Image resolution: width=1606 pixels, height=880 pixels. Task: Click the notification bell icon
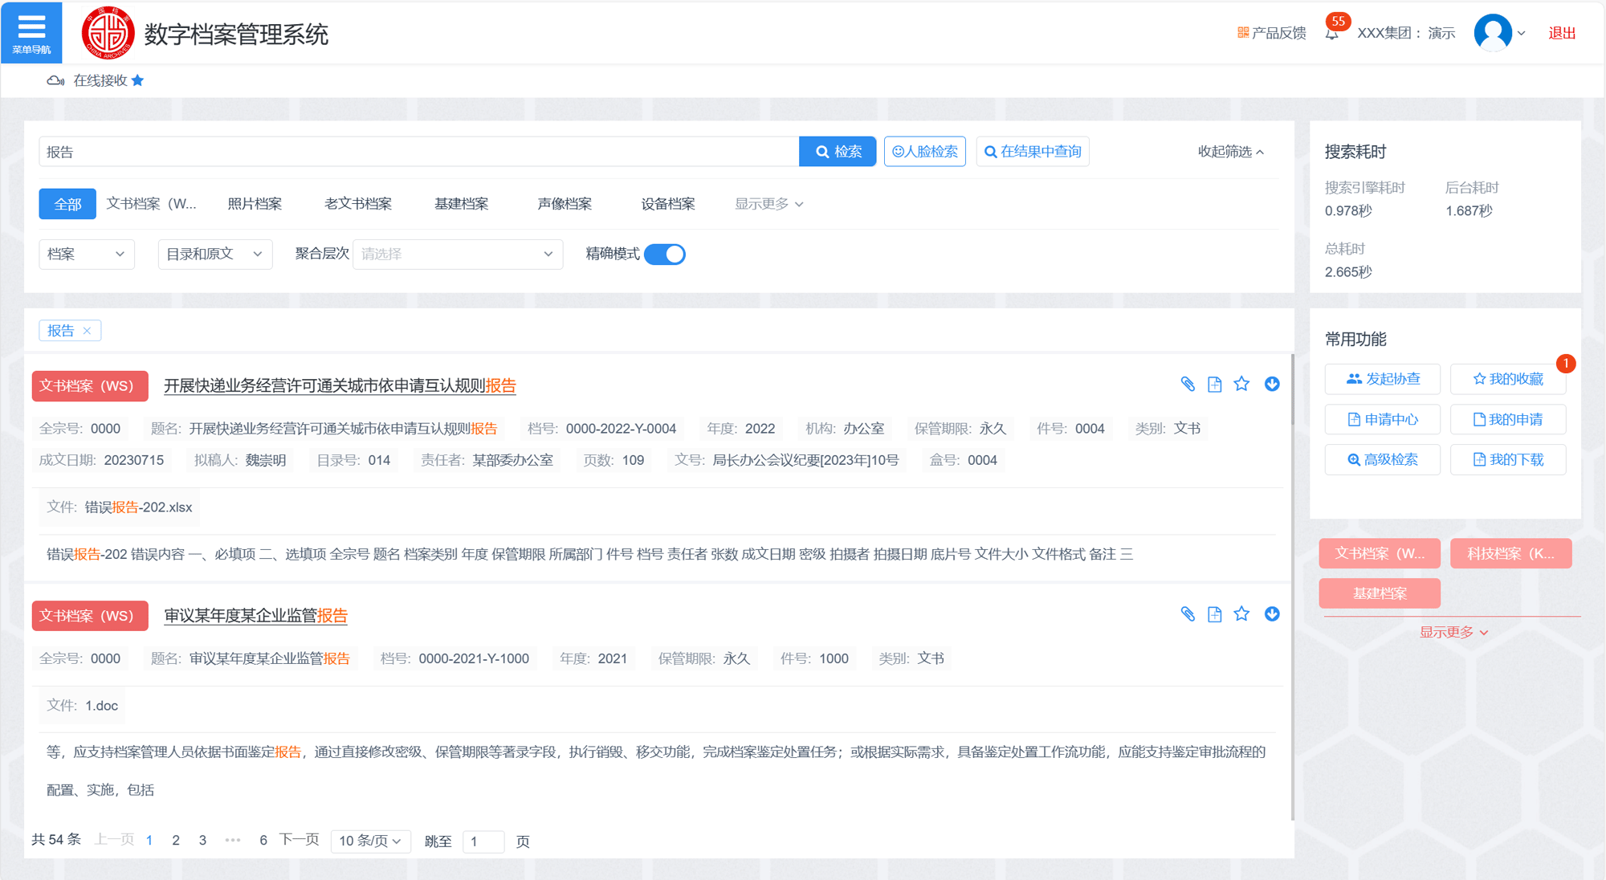1331,33
